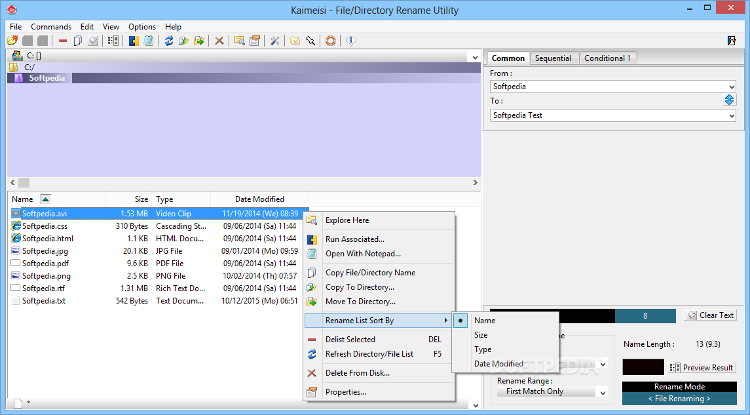This screenshot has height=415, width=750.
Task: Switch to the Conditional 1 tab
Action: point(607,58)
